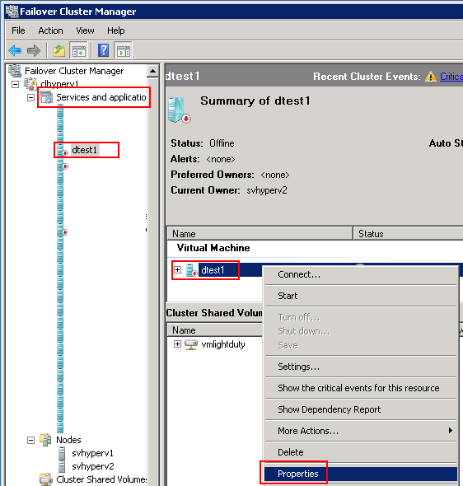Select the svhyperv1 node
Screen dimensions: 463x486
coord(92,453)
